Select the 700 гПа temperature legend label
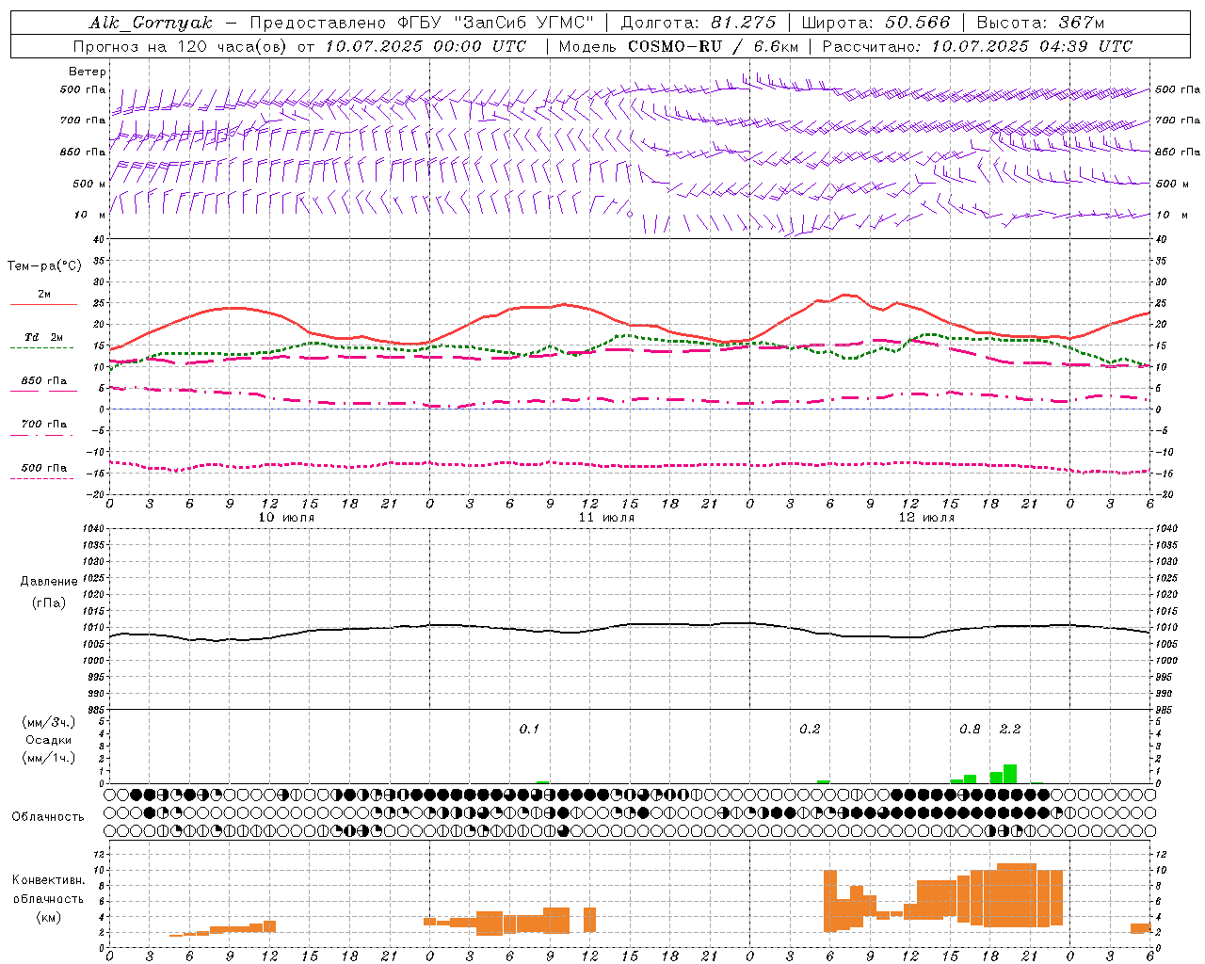 point(44,425)
